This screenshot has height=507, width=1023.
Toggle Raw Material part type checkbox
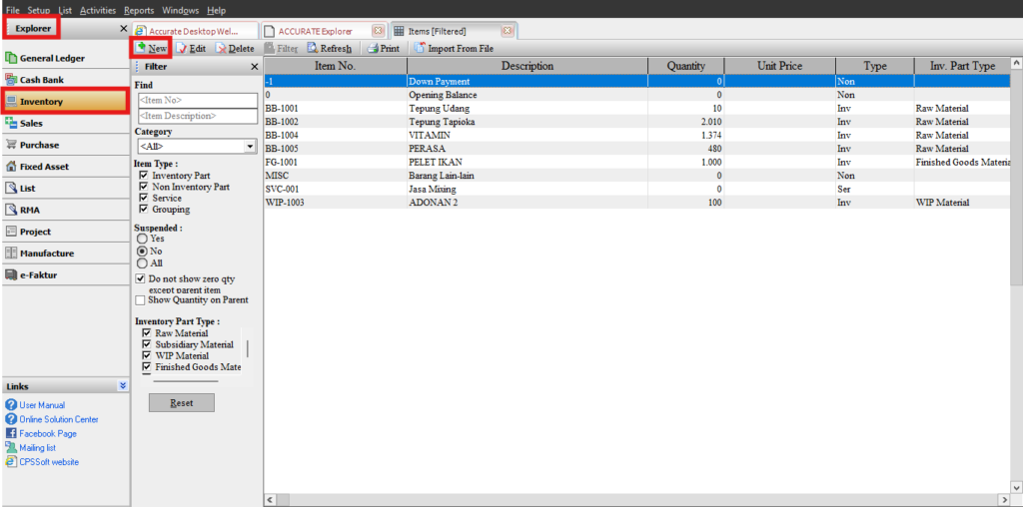tap(146, 333)
